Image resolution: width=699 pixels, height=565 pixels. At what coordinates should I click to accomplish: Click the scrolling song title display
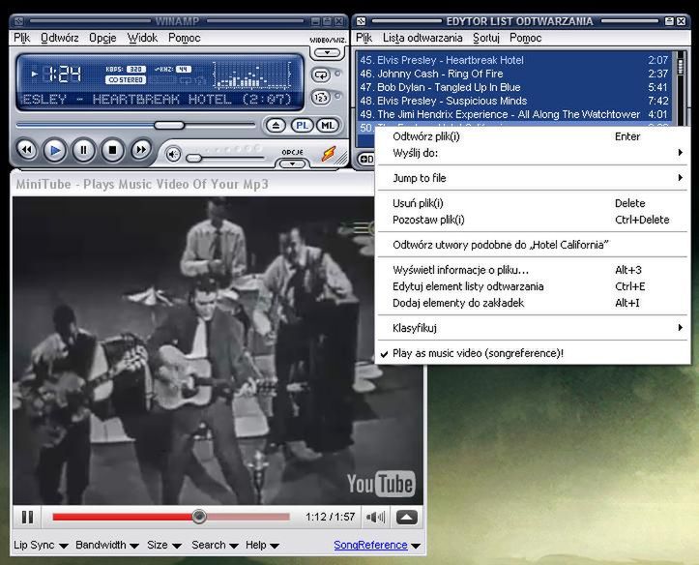coord(157,99)
